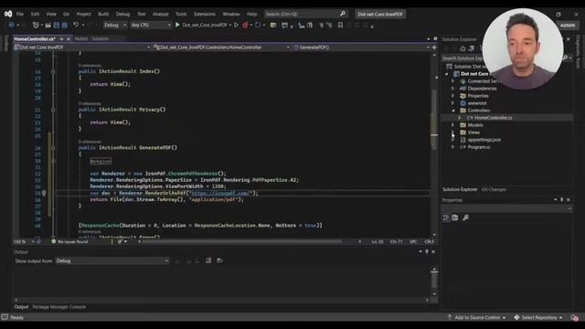Click the Properties panel pin icon
585x329 pixels.
[x=562, y=199]
